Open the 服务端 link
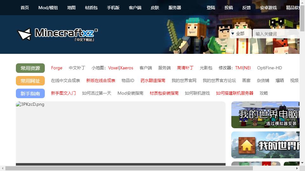 (x=164, y=68)
